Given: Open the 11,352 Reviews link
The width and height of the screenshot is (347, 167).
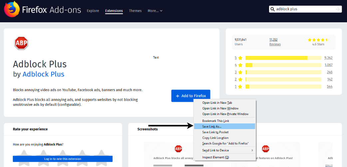Looking at the screenshot, I should (275, 42).
